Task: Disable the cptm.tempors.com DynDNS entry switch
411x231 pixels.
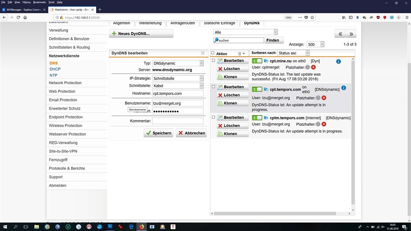Action: (x=257, y=118)
